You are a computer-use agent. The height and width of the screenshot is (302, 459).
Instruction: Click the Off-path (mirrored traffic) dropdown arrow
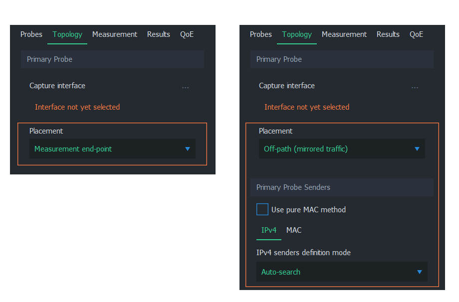click(417, 149)
